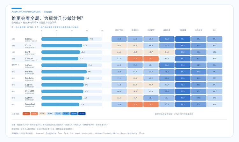The width and height of the screenshot is (239, 142).
Task: Click Codex 战略仲裁 cell 86.8
Action: coord(167,39)
